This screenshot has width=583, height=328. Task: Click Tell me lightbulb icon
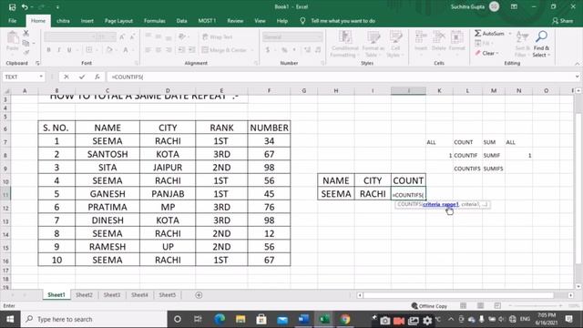pos(302,21)
